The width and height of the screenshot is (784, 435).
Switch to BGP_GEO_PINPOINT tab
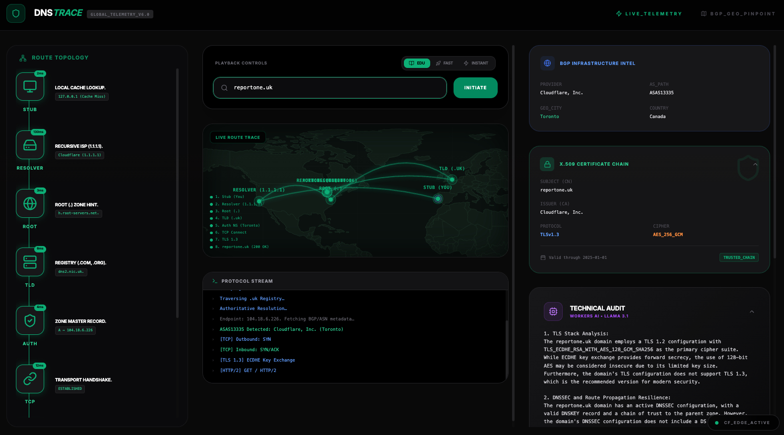click(x=738, y=14)
